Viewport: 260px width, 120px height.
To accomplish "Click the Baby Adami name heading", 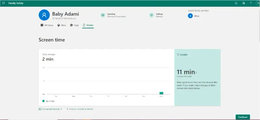I will point(66,14).
